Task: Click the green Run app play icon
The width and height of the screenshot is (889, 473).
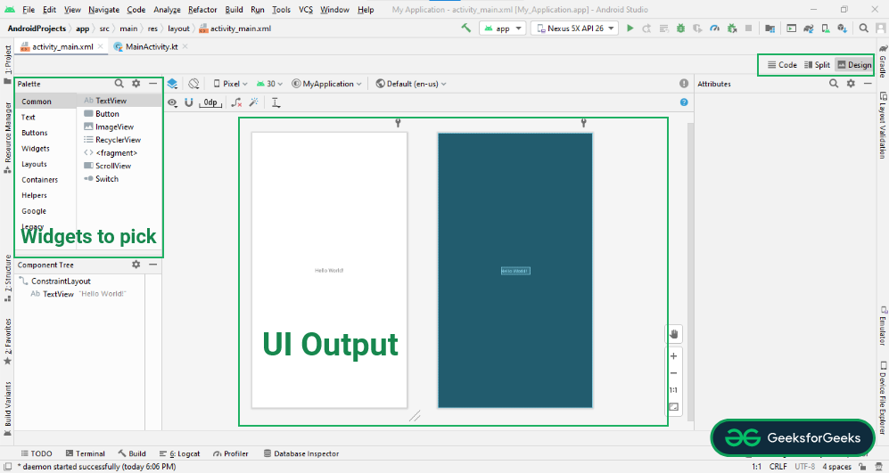Action: coord(630,29)
